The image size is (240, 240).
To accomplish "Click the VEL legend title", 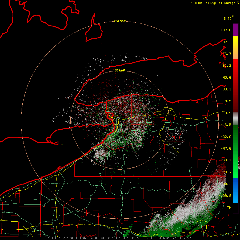I will coord(234,16).
